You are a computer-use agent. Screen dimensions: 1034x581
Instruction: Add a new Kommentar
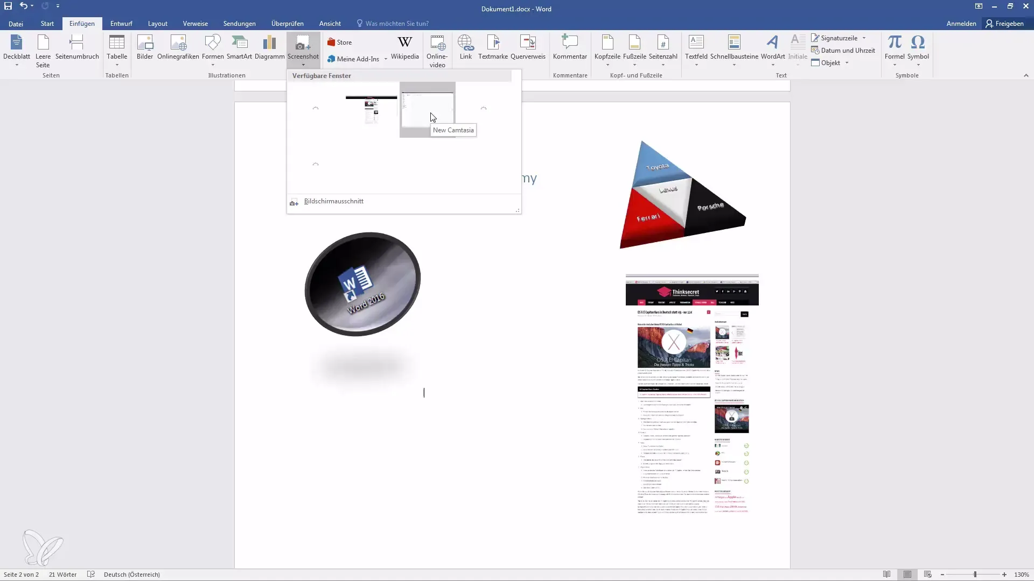point(570,48)
